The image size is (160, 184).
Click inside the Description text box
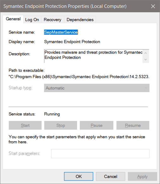point(93,56)
